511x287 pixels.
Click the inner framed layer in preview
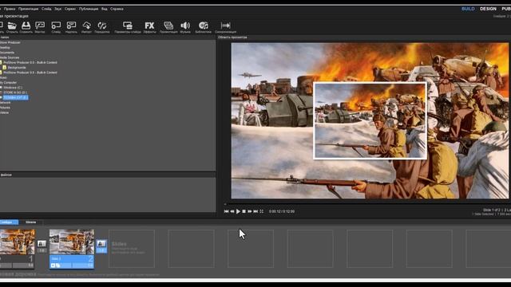tap(370, 120)
